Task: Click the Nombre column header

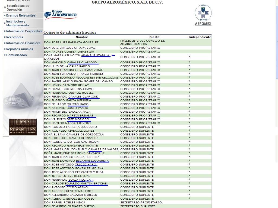Action: click(x=82, y=37)
